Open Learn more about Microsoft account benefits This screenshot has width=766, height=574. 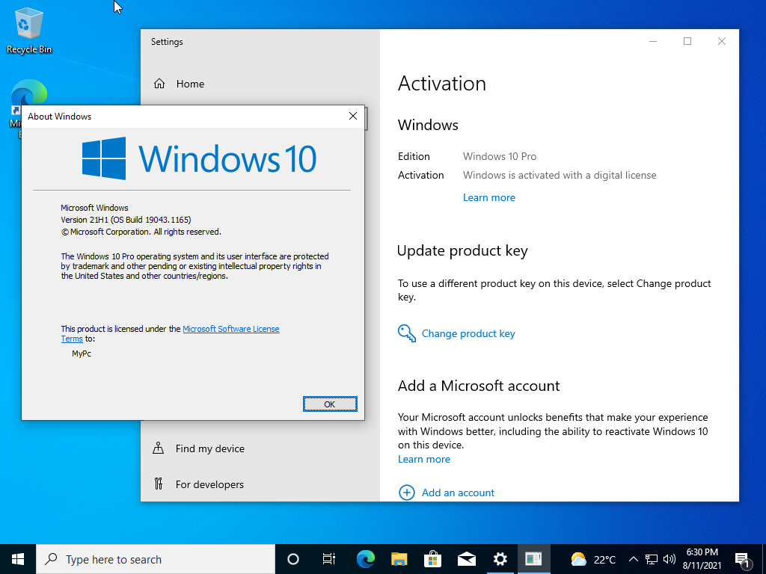point(423,459)
